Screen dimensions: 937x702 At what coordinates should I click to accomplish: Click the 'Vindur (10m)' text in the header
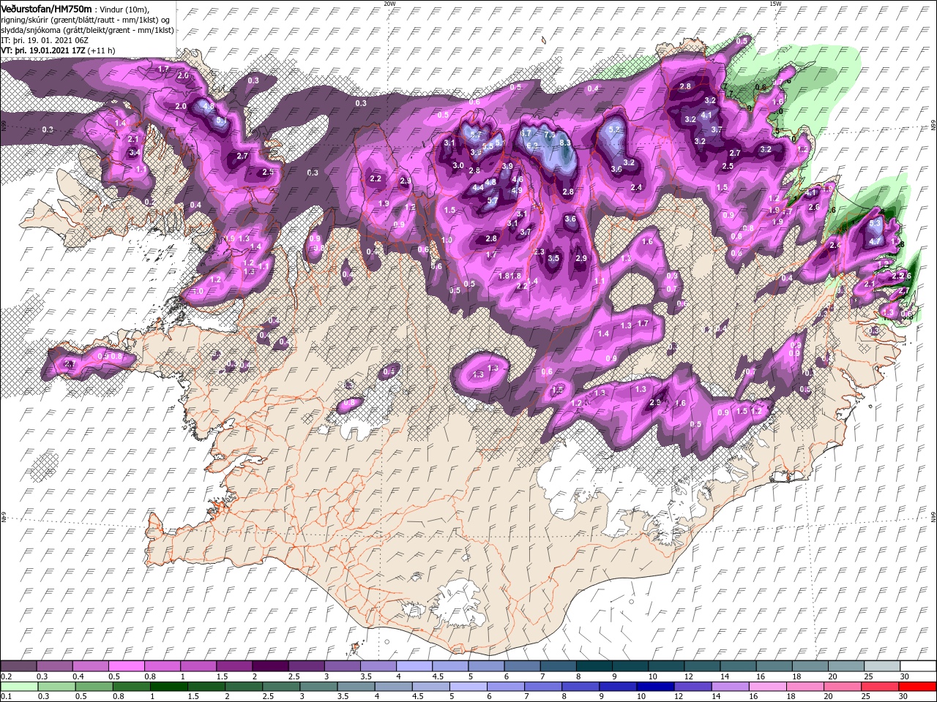[123, 9]
